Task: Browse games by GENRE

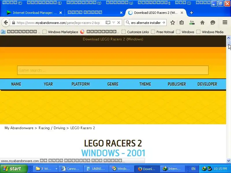Action: point(113,84)
